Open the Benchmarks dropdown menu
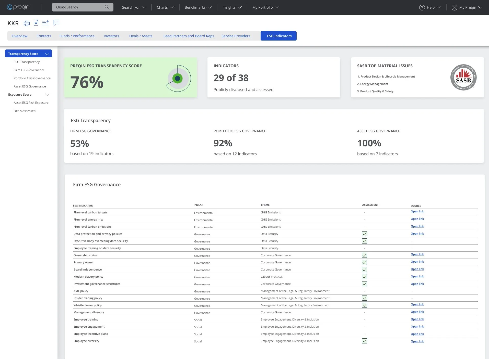Screen dimensions: 489x359 (x=198, y=7)
